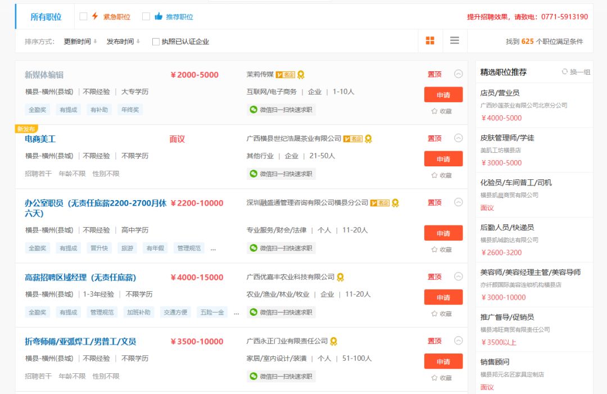This screenshot has width=607, height=394.
Task: Click WeChat scan icon in 电商美工 row
Action: (x=253, y=174)
